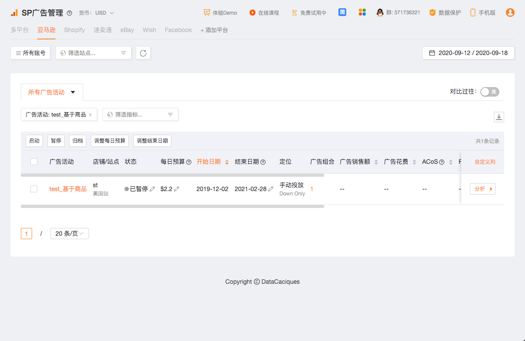Click the 调整每日预算 button
The image size is (525, 341).
[x=110, y=141]
